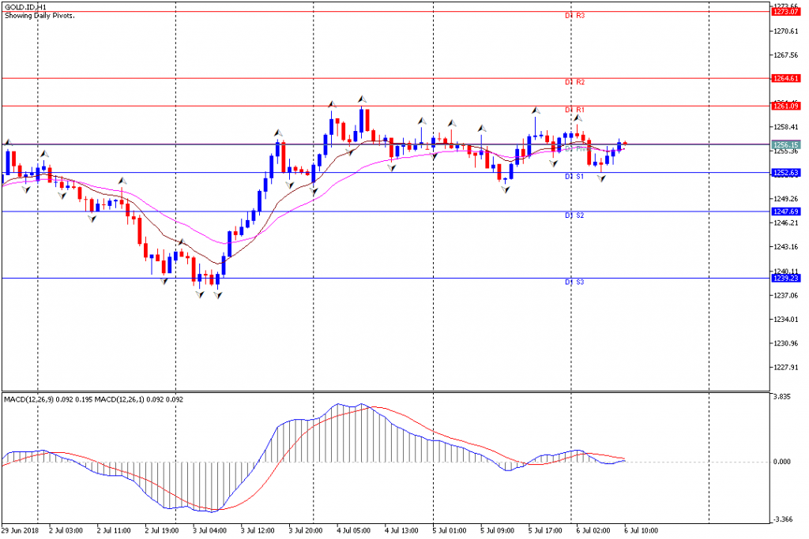Select the D1 S3 pivot label
This screenshot has width=809, height=539.
pyautogui.click(x=575, y=283)
